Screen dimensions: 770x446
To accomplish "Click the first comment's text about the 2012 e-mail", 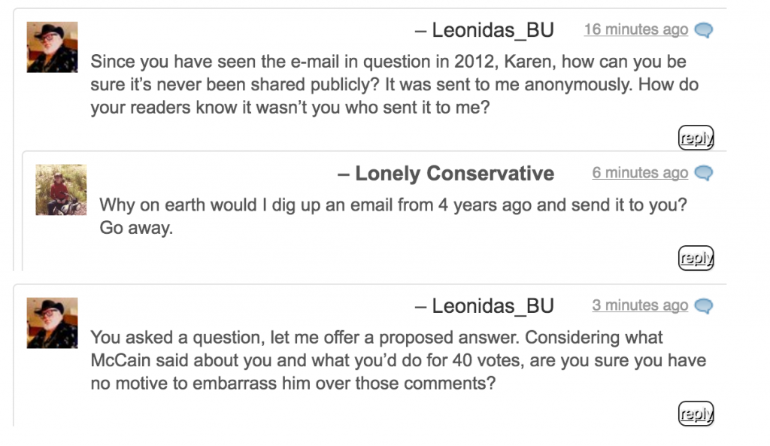I will click(x=394, y=84).
